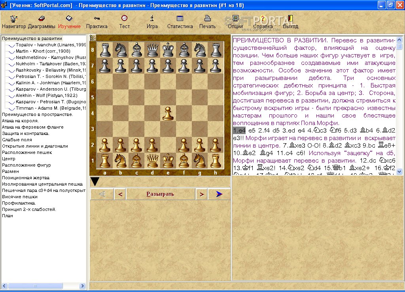Open Kalinin A. - Jonkman entry
Viewport: 405px width, 292px height.
click(51, 83)
